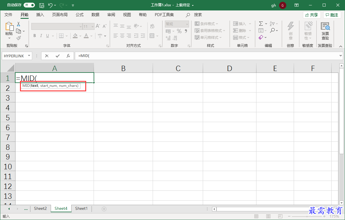Screen dimensions: 345x220
Task: Click the Copy icon
Action: pos(19,31)
